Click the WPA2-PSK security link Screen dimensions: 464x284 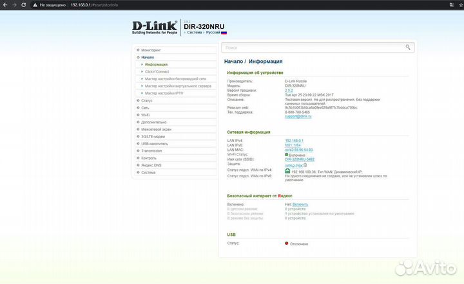point(294,166)
